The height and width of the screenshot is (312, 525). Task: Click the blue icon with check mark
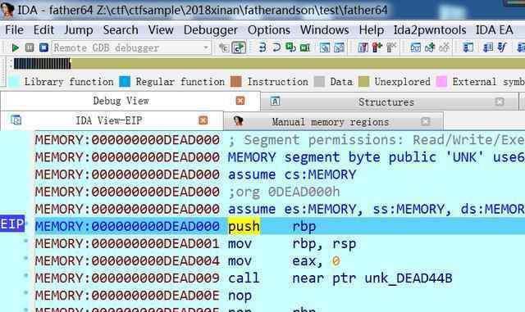(502, 47)
